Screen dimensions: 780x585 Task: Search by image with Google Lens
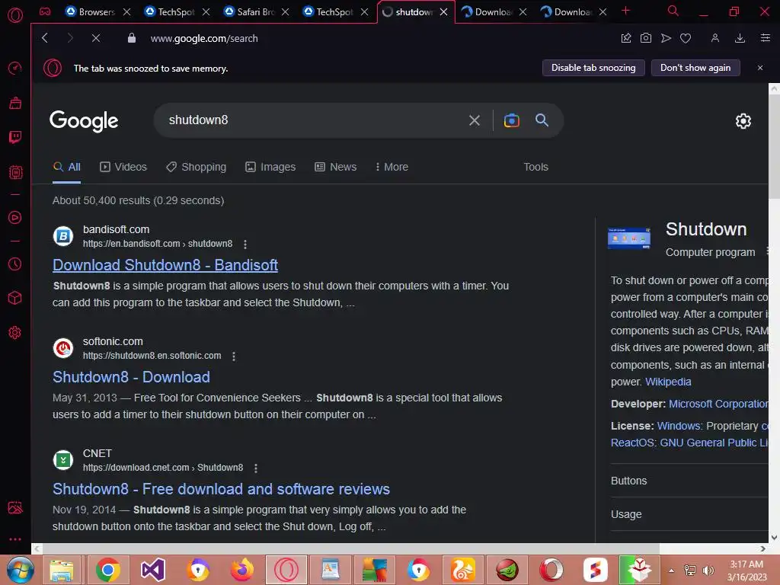tap(511, 120)
